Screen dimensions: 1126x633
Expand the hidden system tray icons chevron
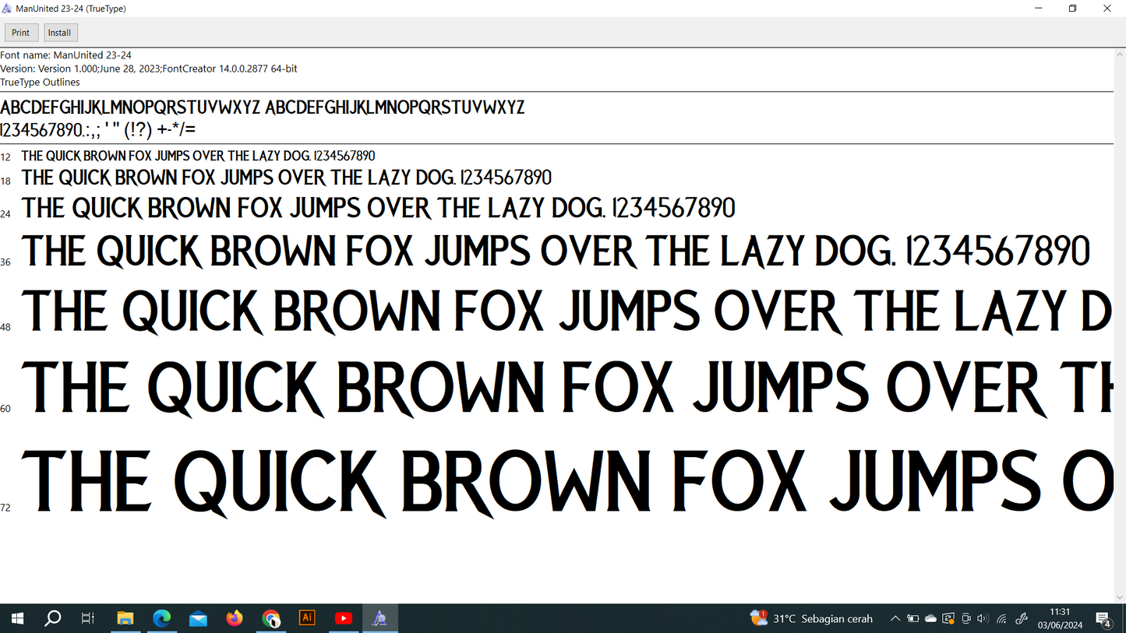point(895,619)
